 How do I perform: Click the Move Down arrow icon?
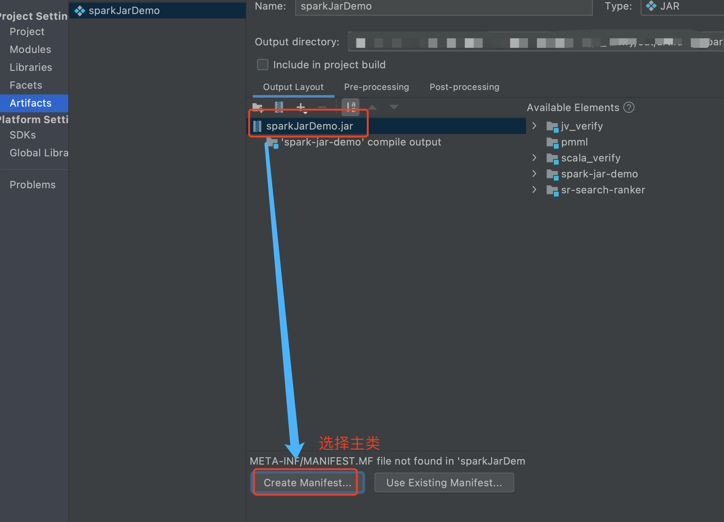[x=394, y=107]
